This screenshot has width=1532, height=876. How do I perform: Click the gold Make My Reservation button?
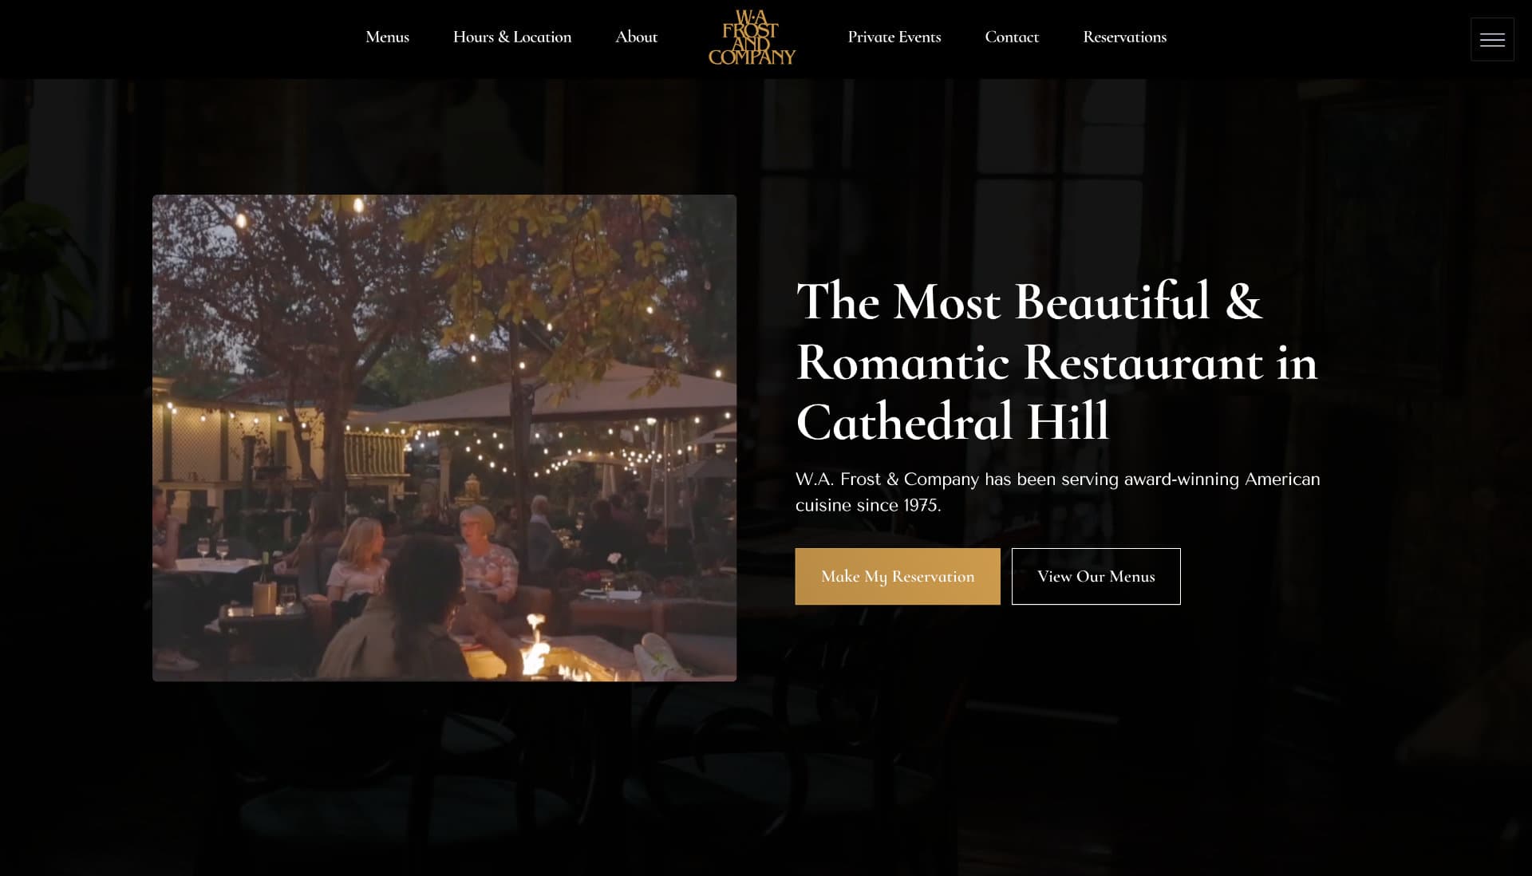coord(898,576)
